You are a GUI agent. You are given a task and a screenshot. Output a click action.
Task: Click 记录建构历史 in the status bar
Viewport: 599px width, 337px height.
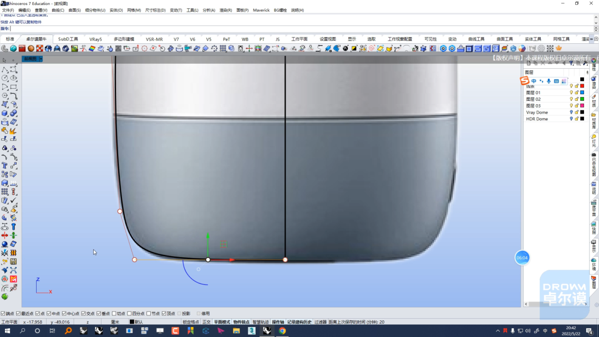(299, 322)
